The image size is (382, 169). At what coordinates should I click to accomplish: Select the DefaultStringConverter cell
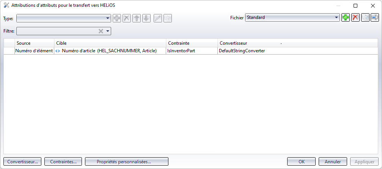[297, 51]
